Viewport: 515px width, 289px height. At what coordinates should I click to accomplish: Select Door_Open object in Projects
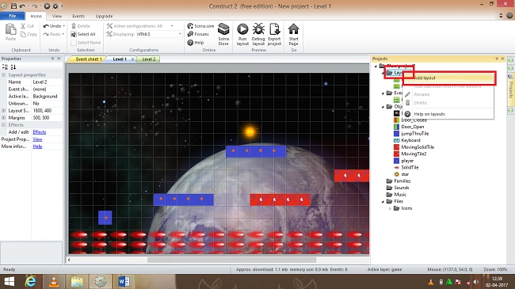pos(412,127)
